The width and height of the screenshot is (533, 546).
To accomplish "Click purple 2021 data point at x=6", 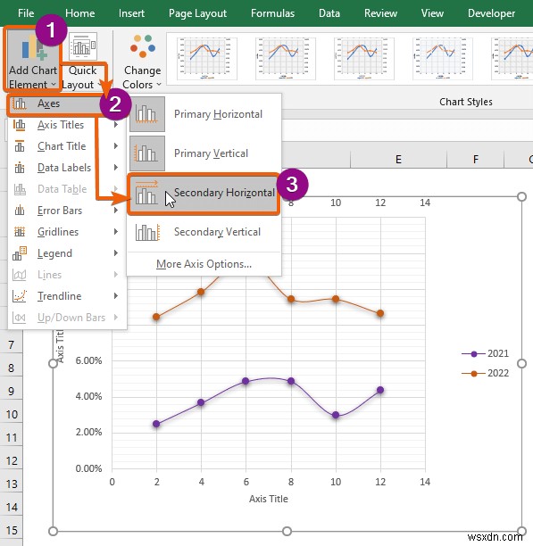I will (246, 381).
